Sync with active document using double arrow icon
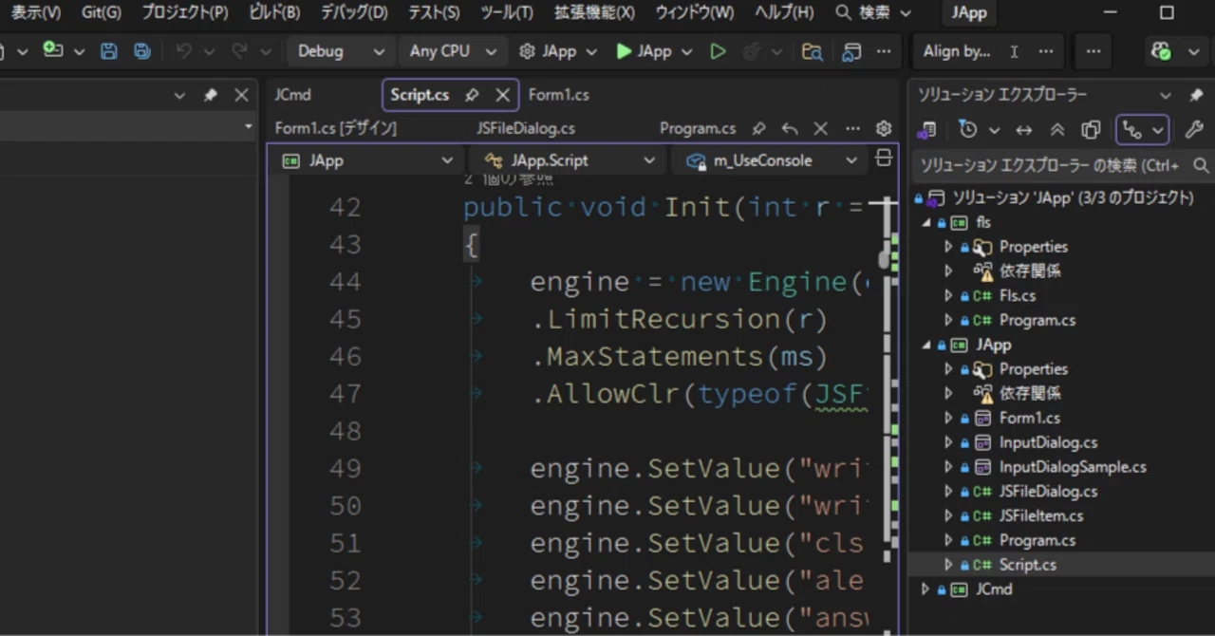Image resolution: width=1215 pixels, height=636 pixels. tap(1024, 130)
